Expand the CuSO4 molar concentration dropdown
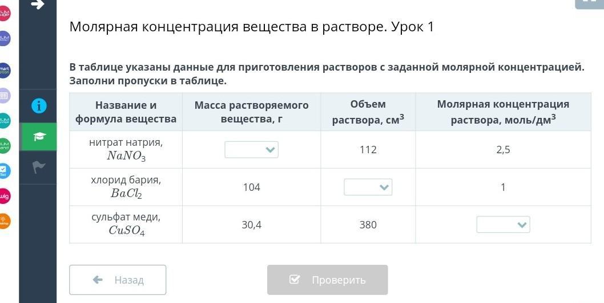The height and width of the screenshot is (303, 604). [x=503, y=224]
